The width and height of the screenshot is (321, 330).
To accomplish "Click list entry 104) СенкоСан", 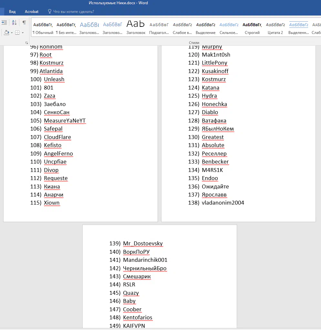I will [50, 112].
